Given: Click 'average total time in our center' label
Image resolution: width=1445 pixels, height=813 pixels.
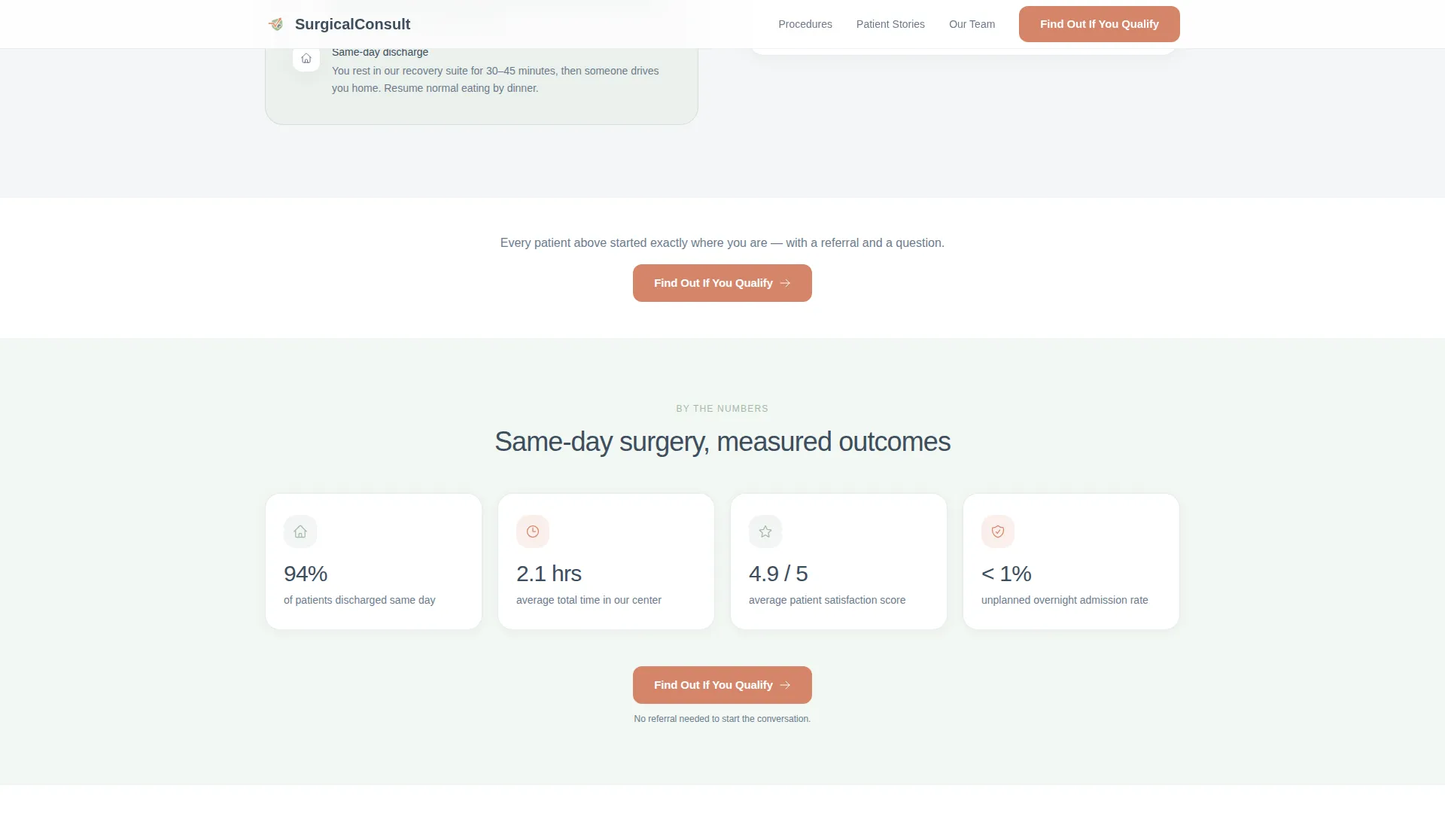Looking at the screenshot, I should pos(589,600).
